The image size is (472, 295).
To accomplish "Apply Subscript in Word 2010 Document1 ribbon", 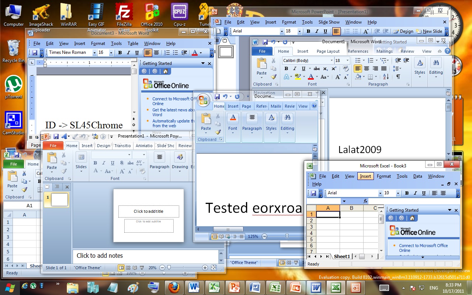I will 325,69.
